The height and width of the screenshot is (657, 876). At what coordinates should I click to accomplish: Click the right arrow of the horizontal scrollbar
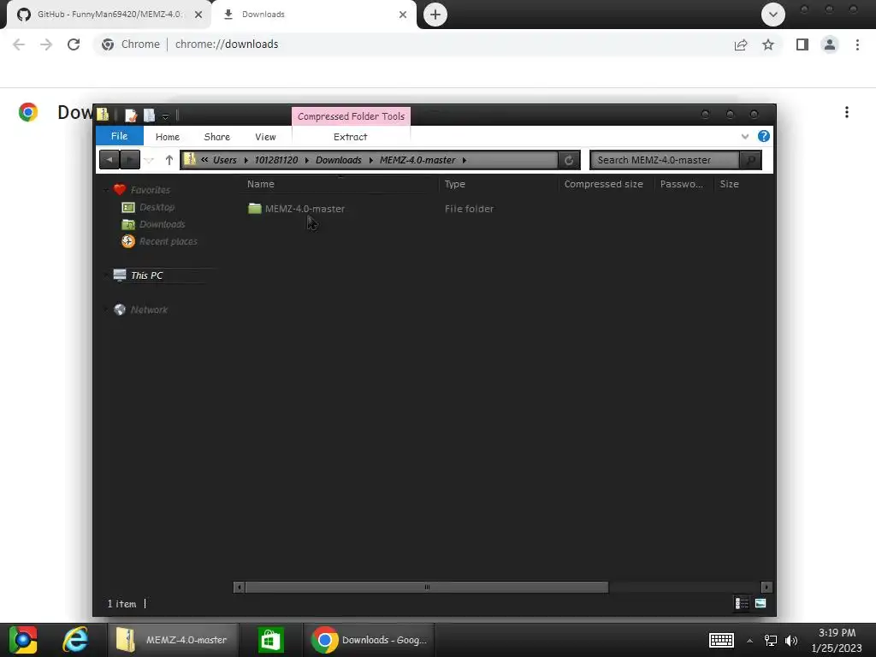click(766, 587)
